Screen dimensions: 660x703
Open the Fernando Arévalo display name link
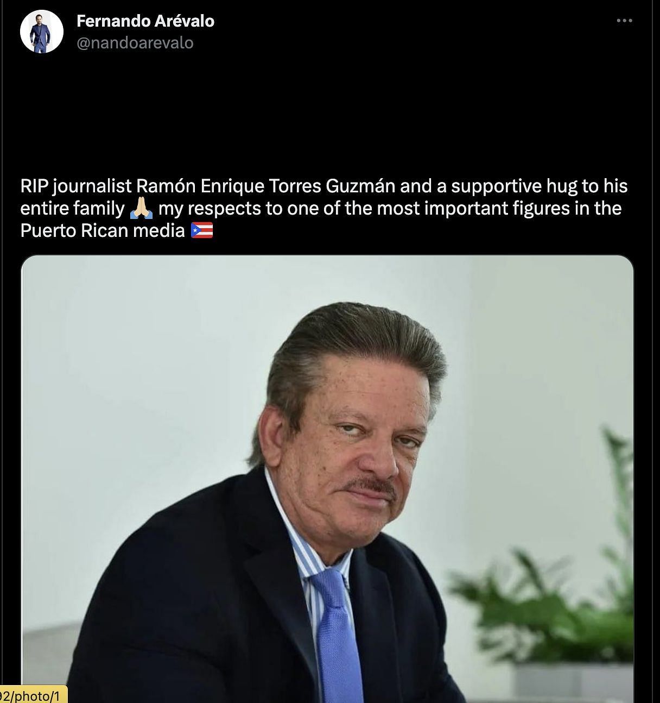145,21
